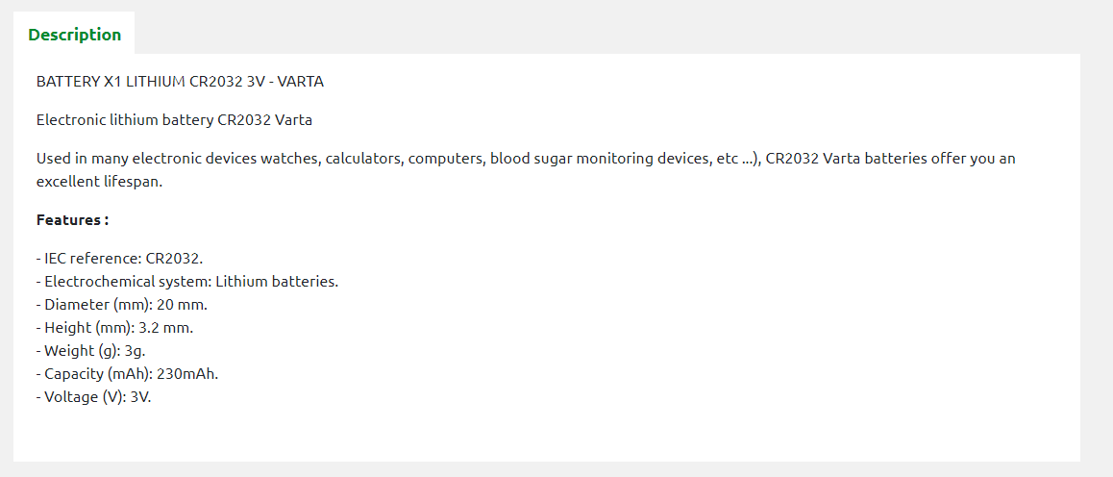Viewport: 1113px width, 477px height.
Task: Click the words 'excellent lifespan.'
Action: pyautogui.click(x=99, y=181)
